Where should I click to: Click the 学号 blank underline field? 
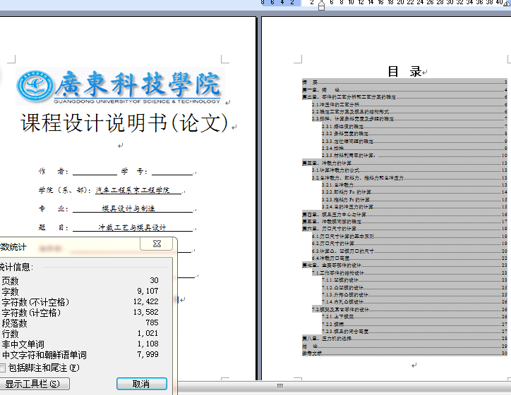tap(172, 172)
